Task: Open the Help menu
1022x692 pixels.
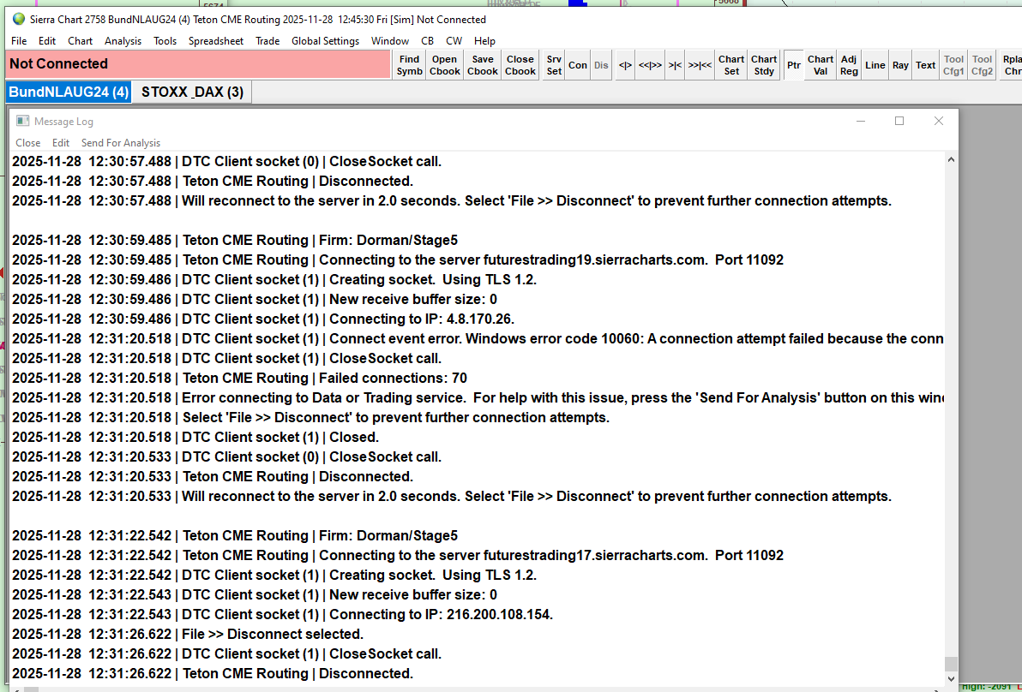Action: 484,40
